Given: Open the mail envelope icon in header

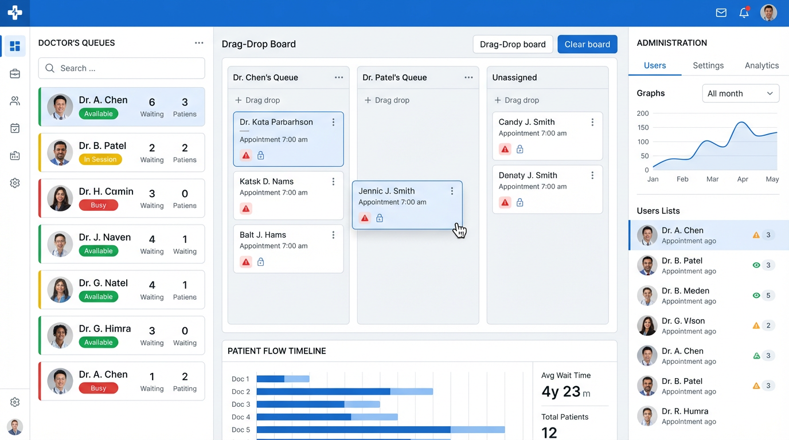Looking at the screenshot, I should (x=721, y=13).
